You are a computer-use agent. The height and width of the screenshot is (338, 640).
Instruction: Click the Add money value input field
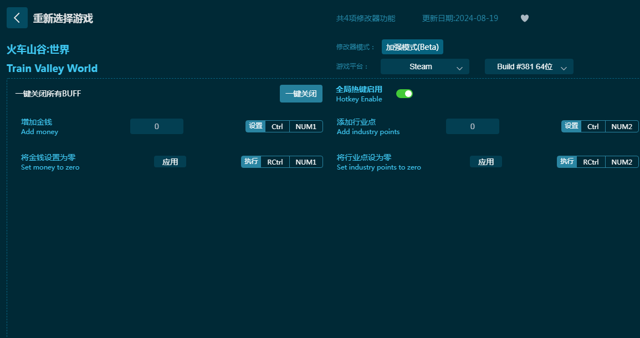[x=156, y=126]
